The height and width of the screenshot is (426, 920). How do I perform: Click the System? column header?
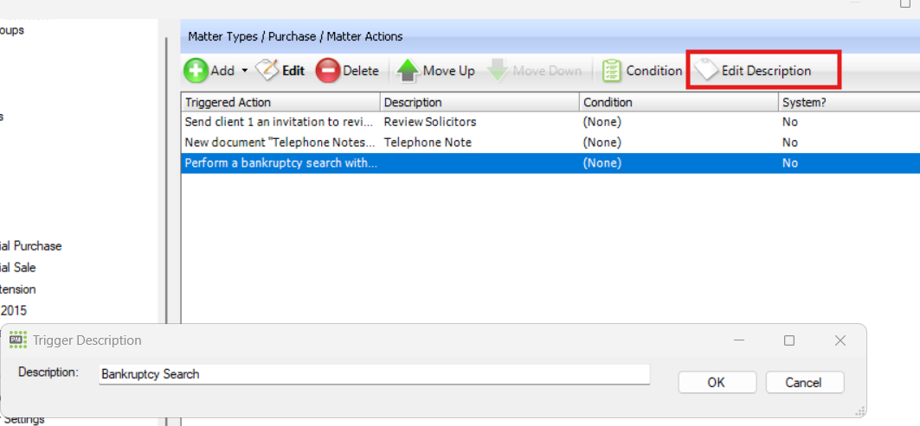pos(849,103)
